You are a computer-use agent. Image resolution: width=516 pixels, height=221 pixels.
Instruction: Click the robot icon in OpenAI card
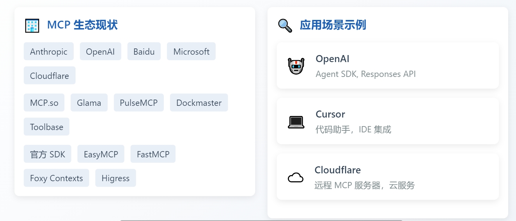point(296,66)
